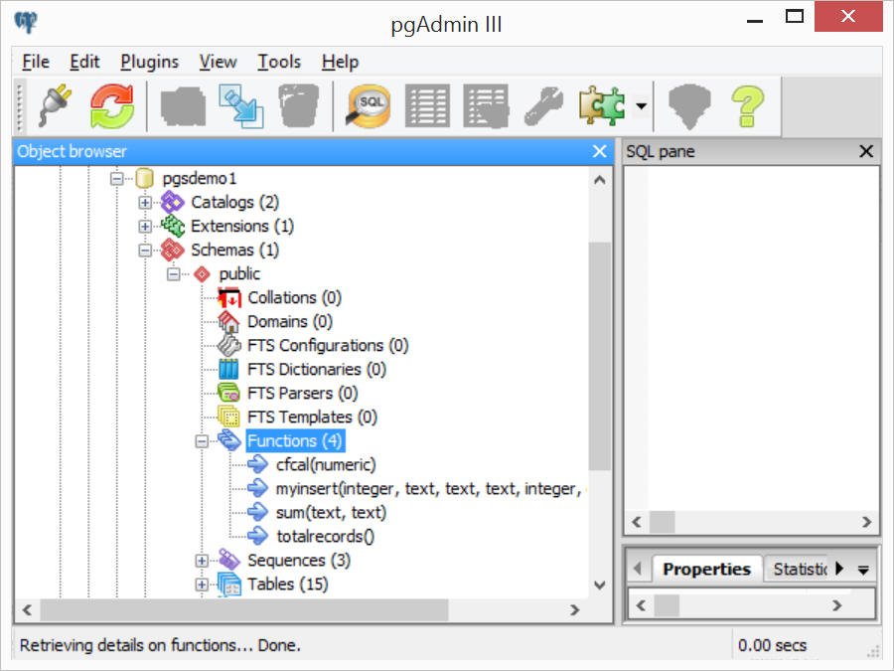
Task: Open the Help menu
Action: pyautogui.click(x=340, y=62)
